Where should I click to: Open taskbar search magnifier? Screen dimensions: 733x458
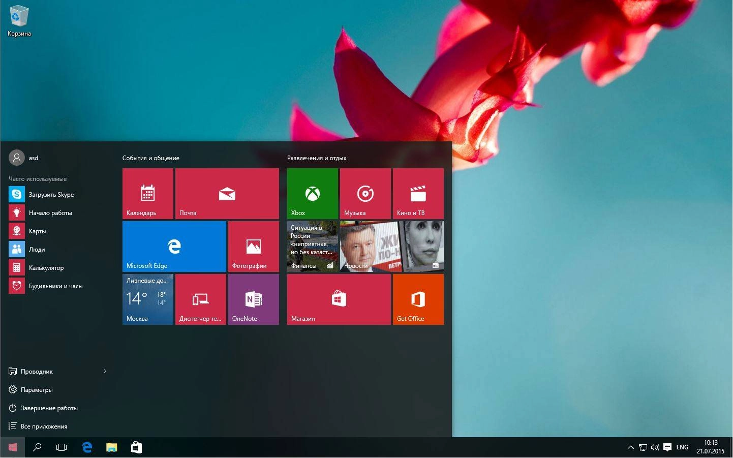37,447
